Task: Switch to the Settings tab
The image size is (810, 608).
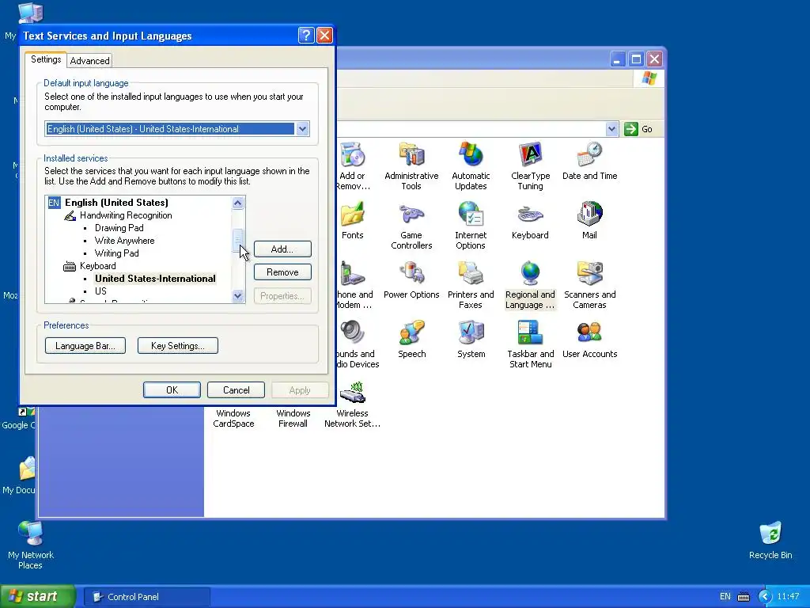Action: (x=46, y=59)
